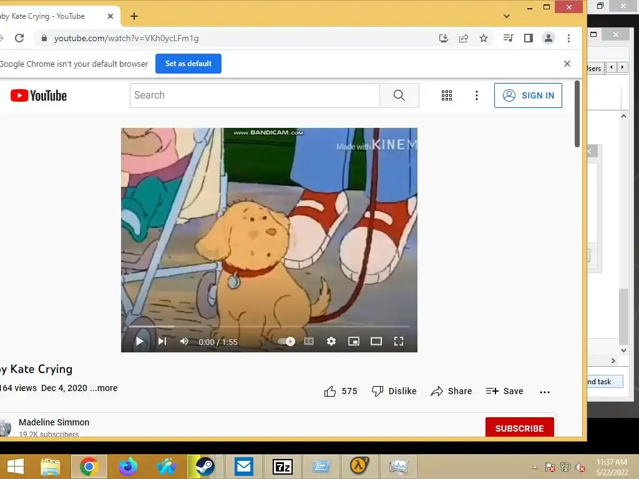Open Madeline Simmon channel

(54, 422)
